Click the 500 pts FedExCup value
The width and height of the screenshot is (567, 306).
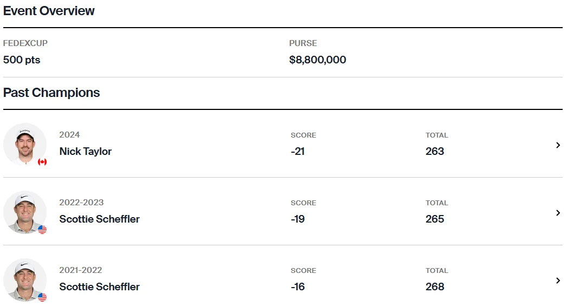pos(22,60)
